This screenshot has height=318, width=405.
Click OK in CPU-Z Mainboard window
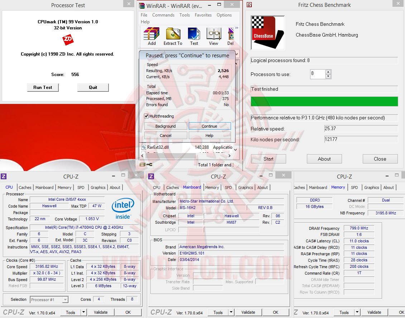pos(276,312)
